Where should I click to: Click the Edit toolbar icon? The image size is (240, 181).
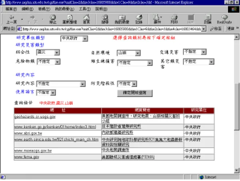click(x=191, y=19)
